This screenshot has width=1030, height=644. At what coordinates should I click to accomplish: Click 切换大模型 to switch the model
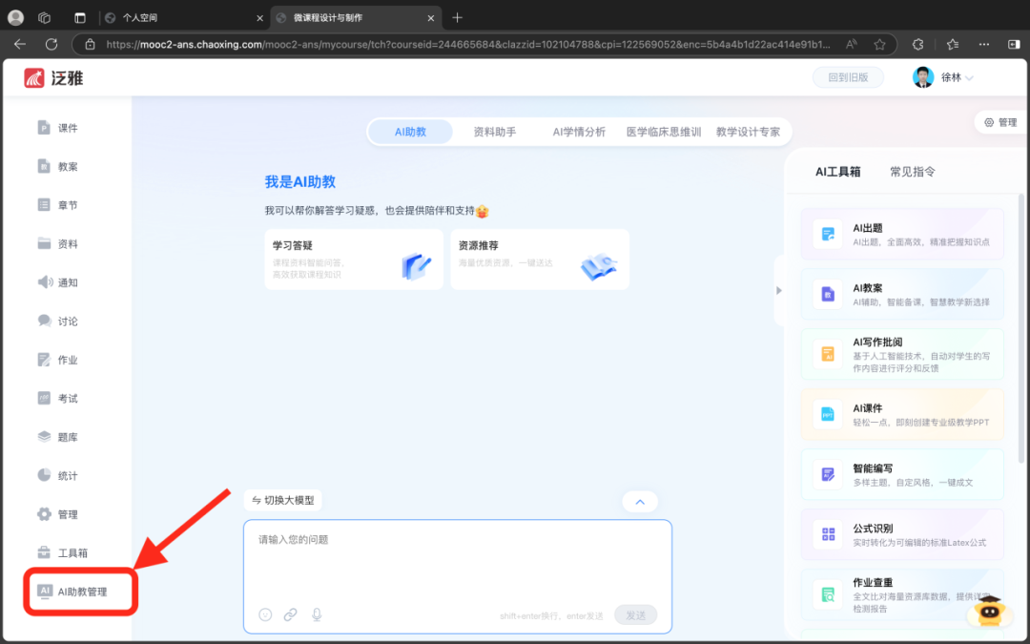[x=282, y=500]
